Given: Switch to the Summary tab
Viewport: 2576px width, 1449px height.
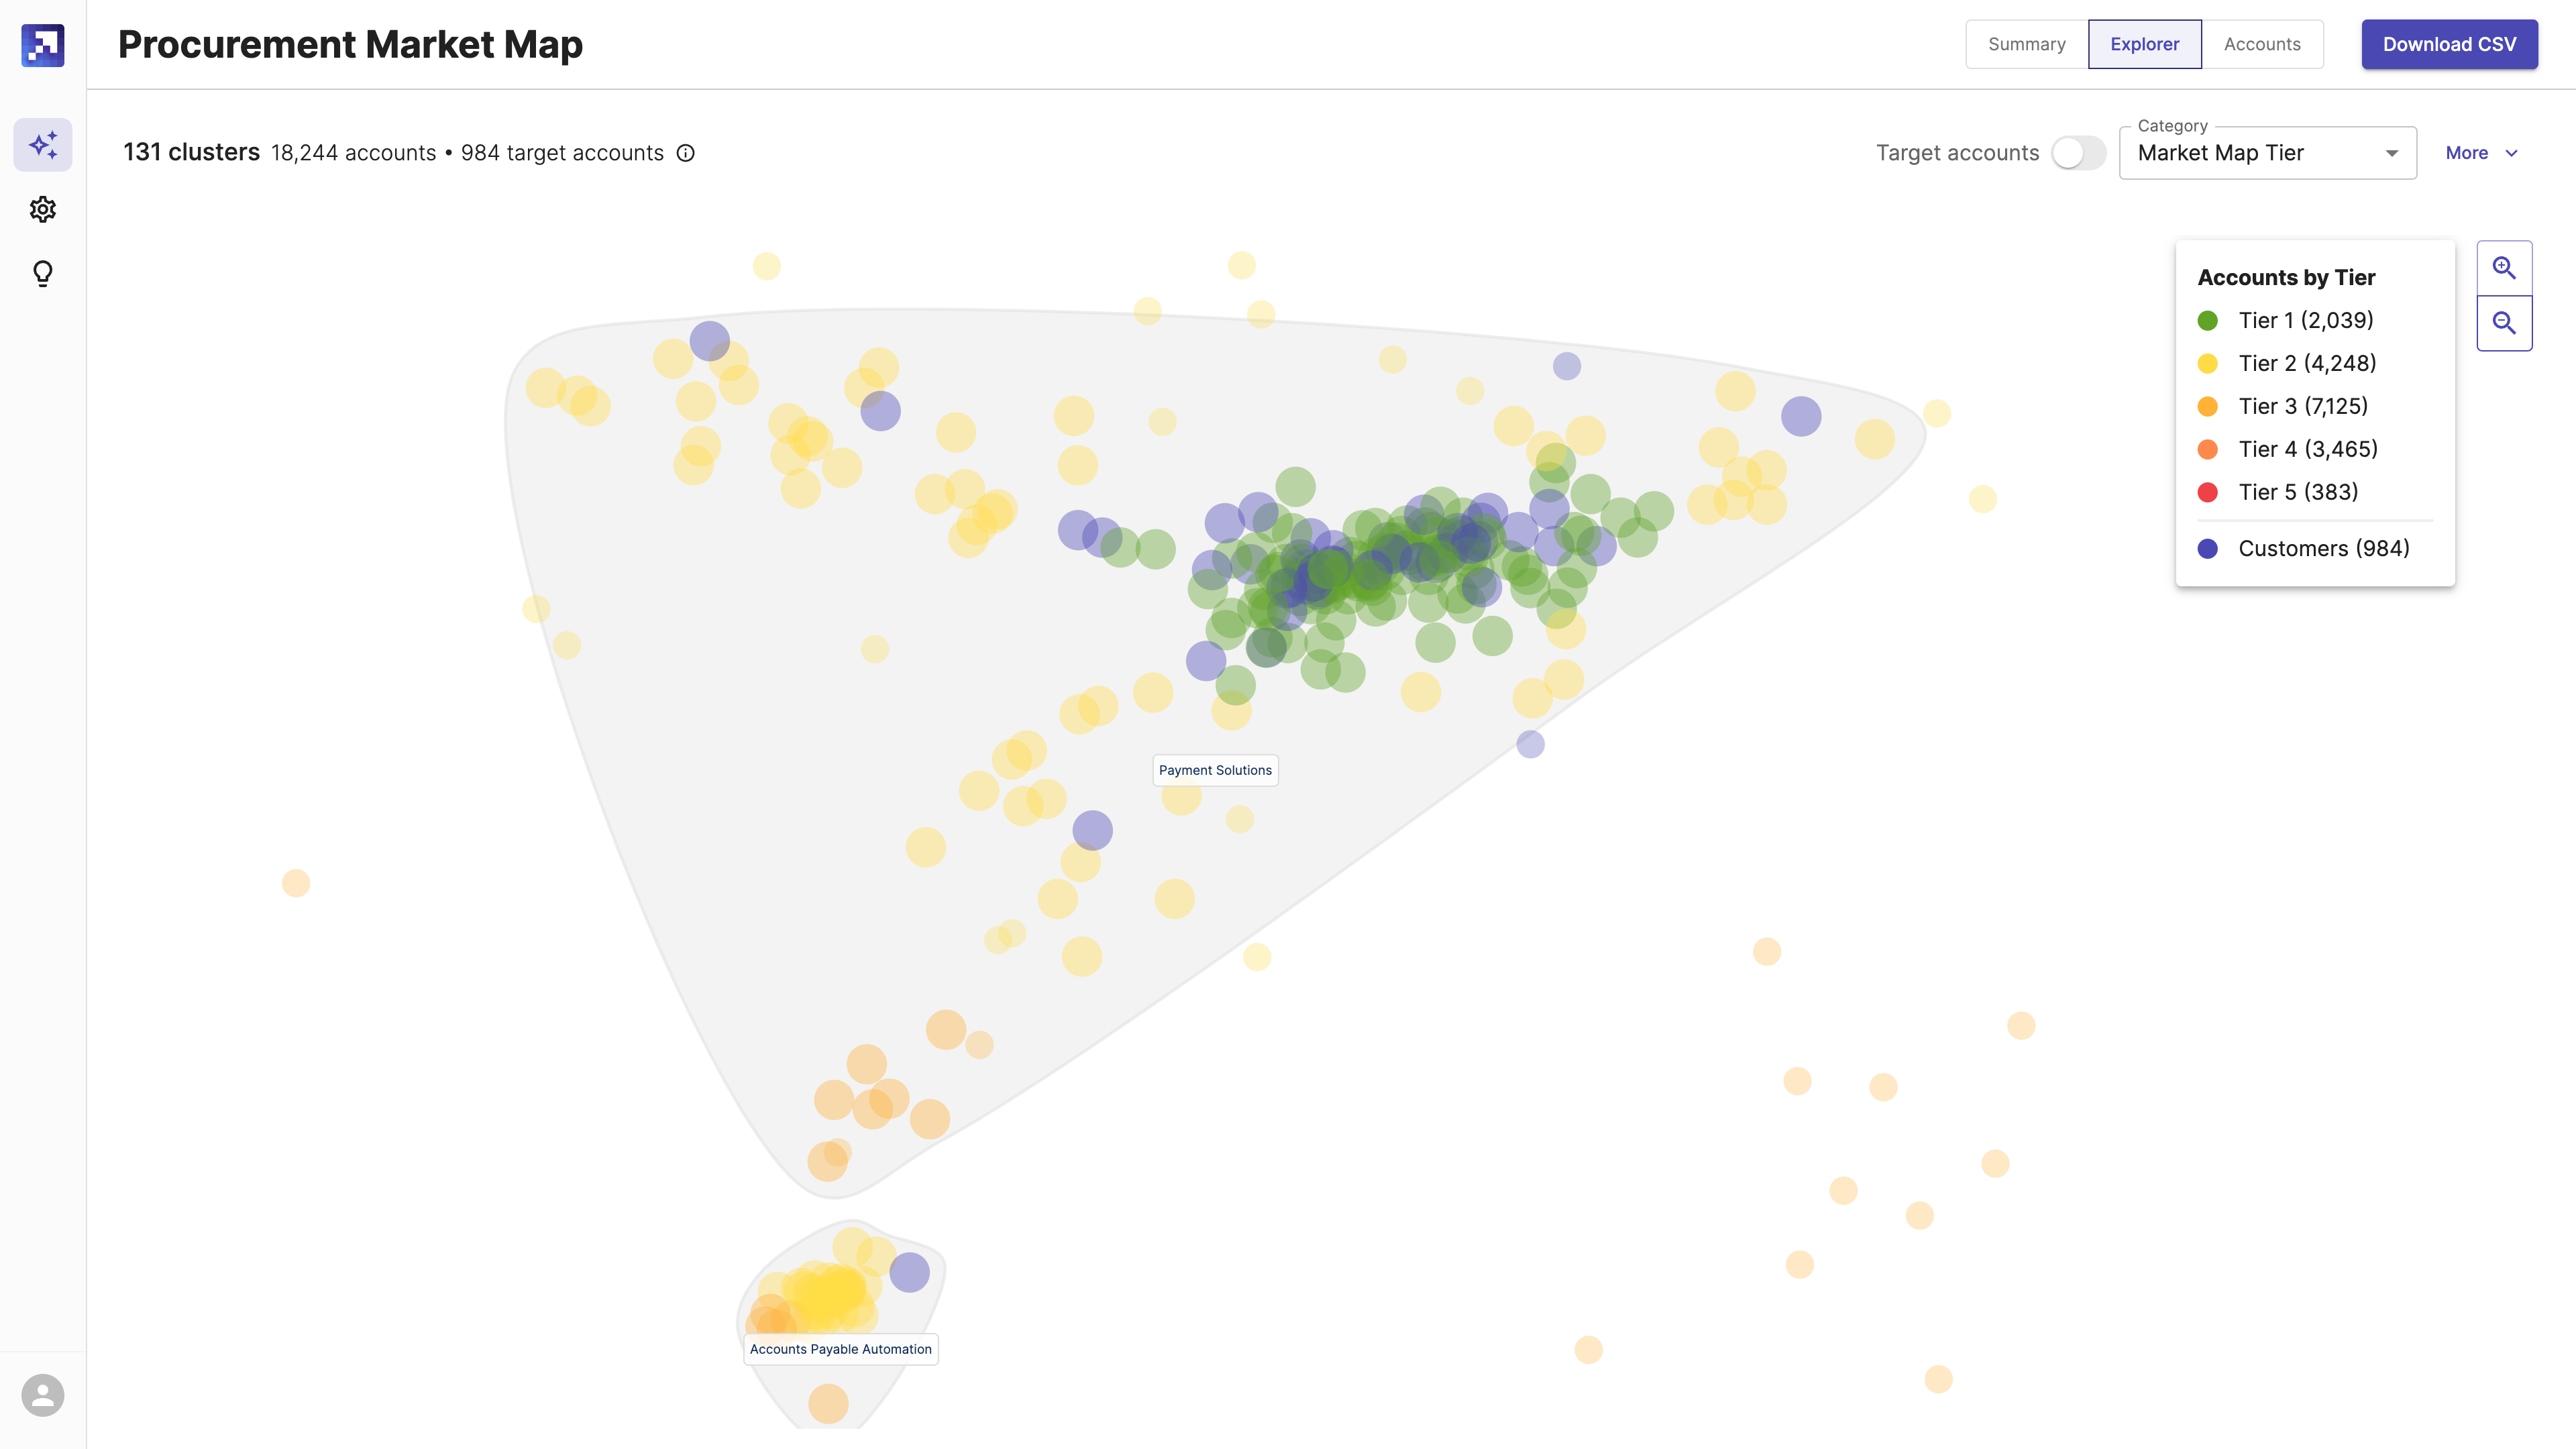Looking at the screenshot, I should [2024, 42].
